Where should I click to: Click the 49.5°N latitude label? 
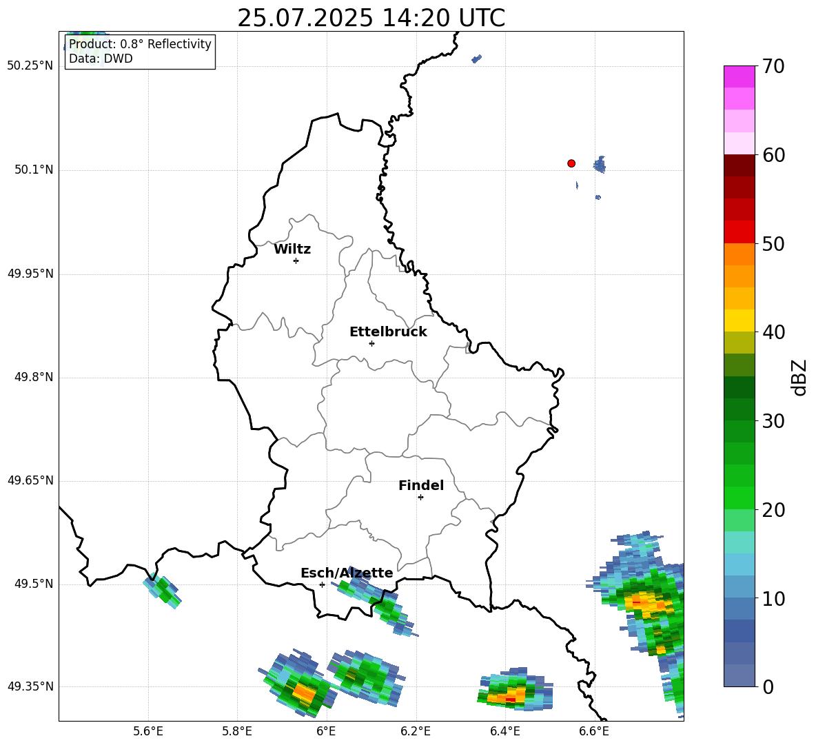click(x=34, y=584)
